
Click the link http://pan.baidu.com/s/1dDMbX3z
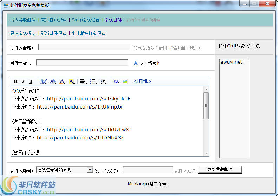80,138
